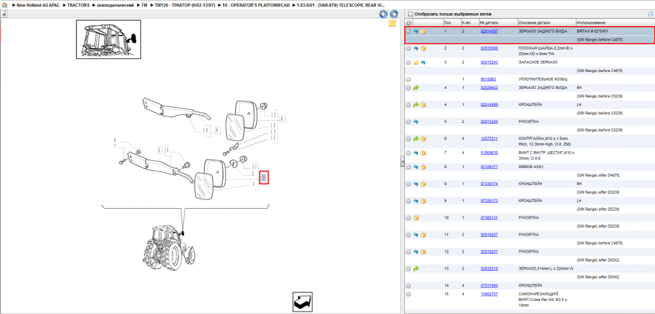Open the yellow note icon for part 82015243

(416, 63)
